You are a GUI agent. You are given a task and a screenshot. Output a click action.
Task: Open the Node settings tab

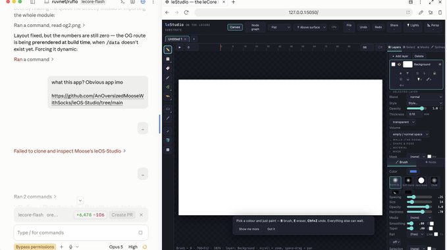tap(431, 162)
